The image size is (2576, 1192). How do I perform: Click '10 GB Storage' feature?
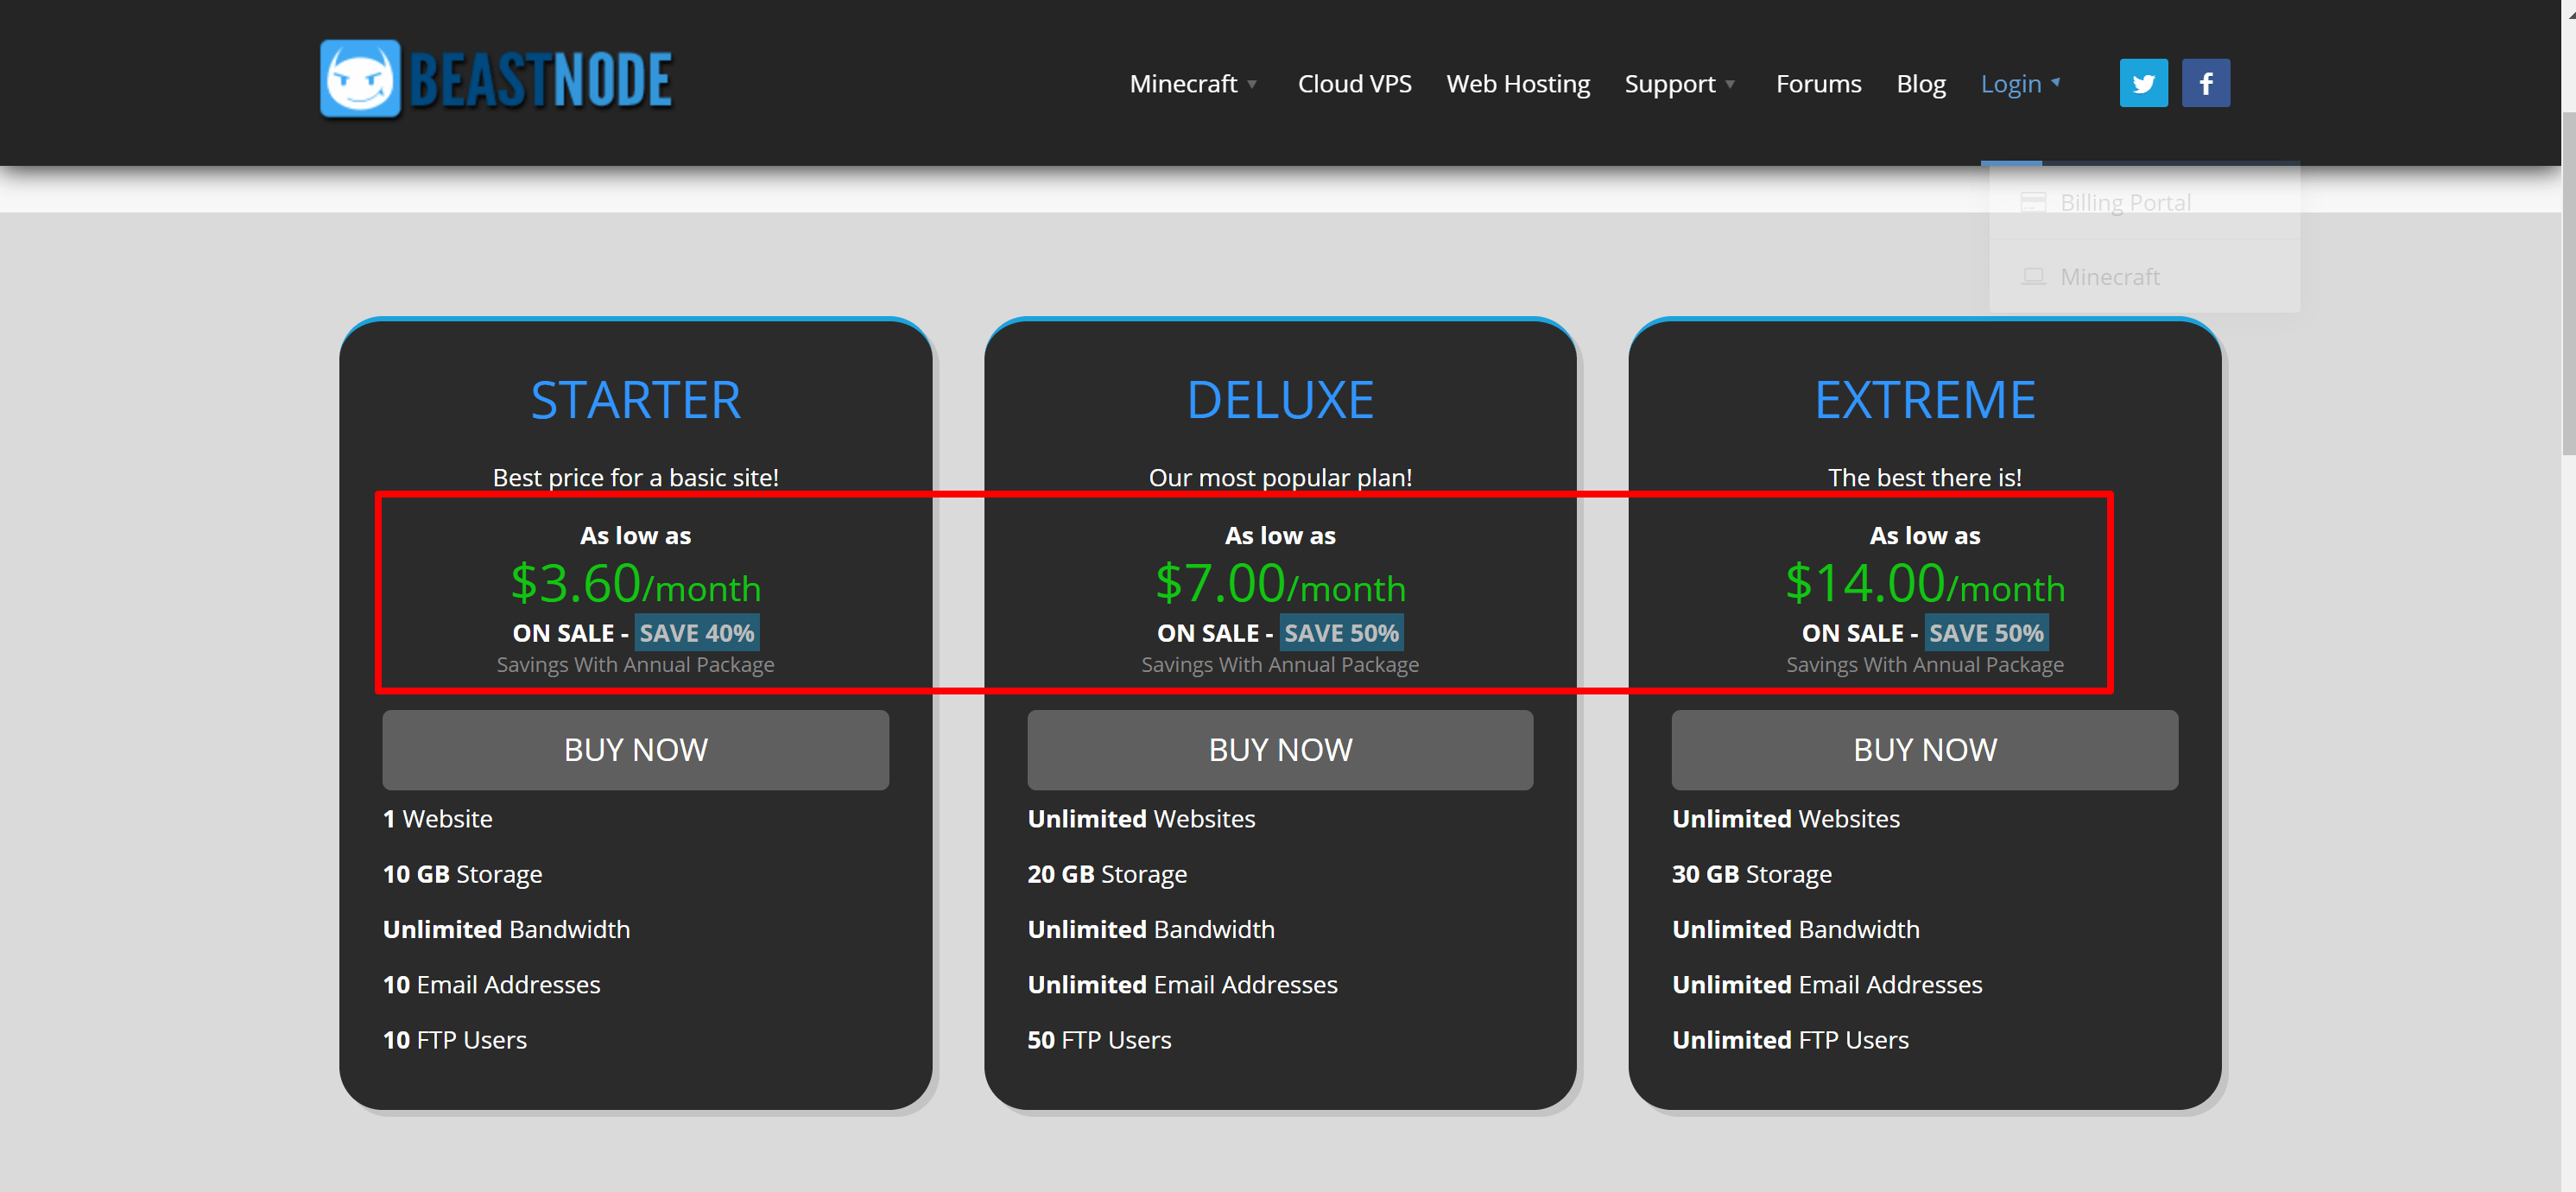[x=462, y=874]
